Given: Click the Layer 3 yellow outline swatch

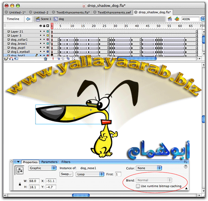Looking at the screenshot, I should coord(47,36).
